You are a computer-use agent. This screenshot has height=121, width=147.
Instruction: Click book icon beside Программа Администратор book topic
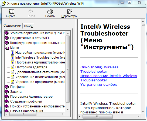click(7, 97)
